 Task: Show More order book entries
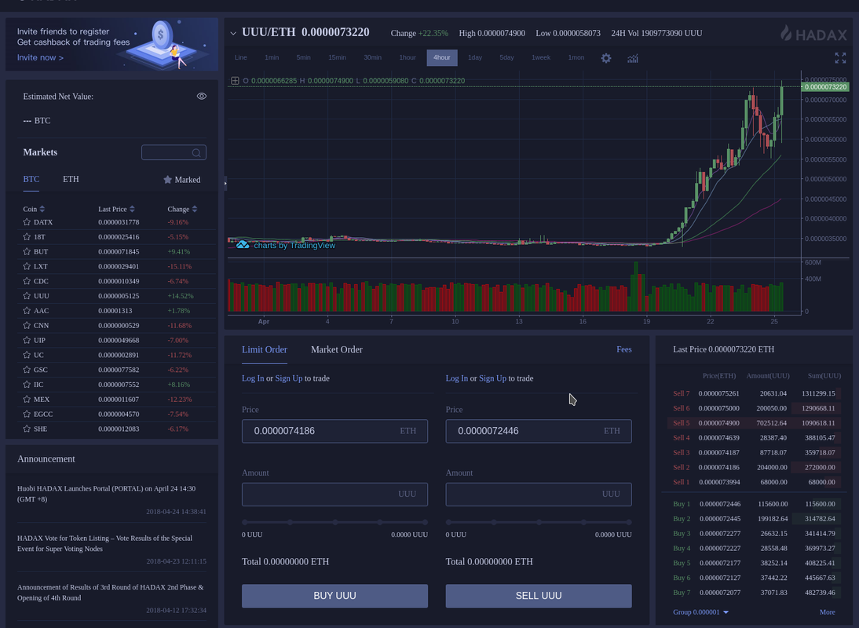pos(828,612)
